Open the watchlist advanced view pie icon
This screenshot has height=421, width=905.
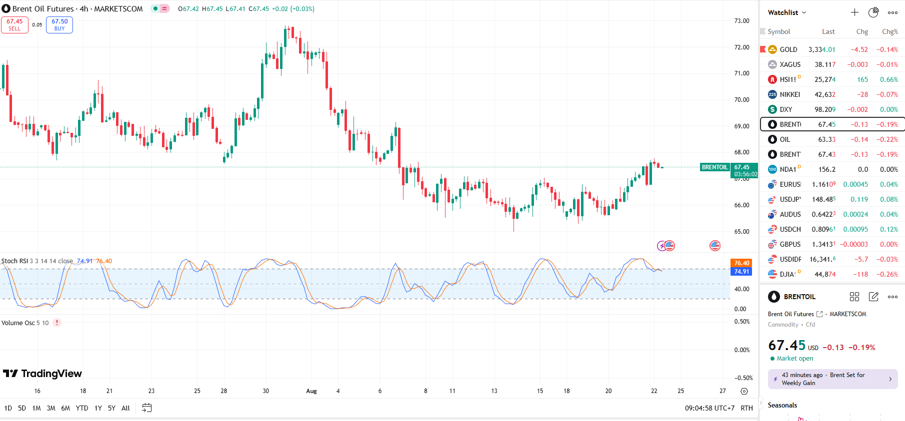(873, 12)
